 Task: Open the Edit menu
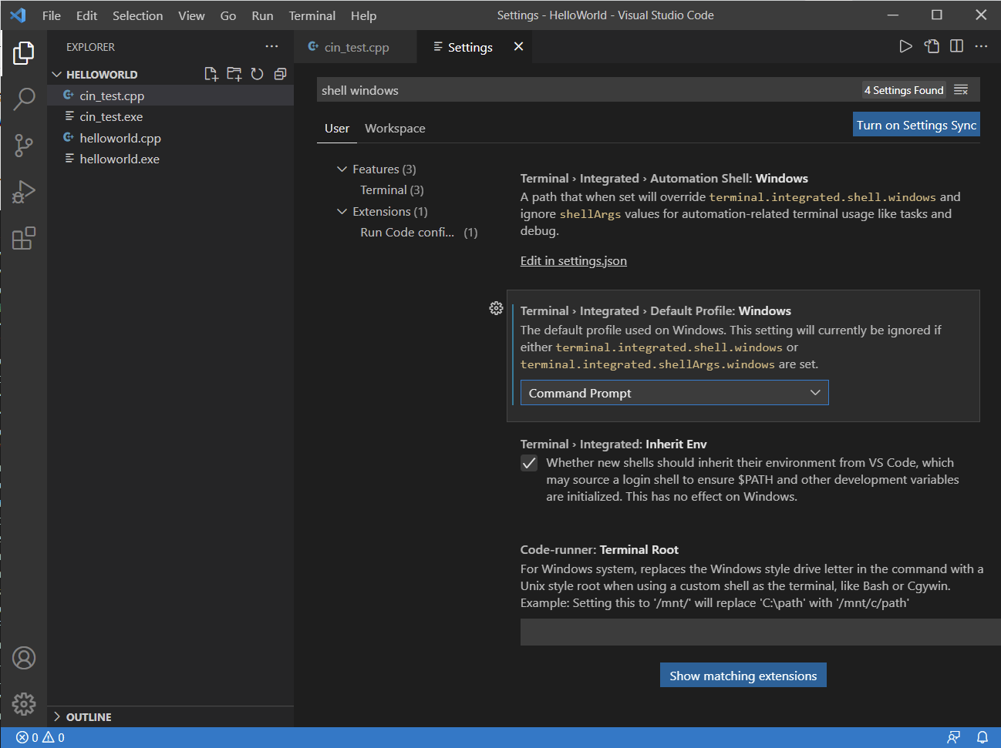tap(86, 15)
